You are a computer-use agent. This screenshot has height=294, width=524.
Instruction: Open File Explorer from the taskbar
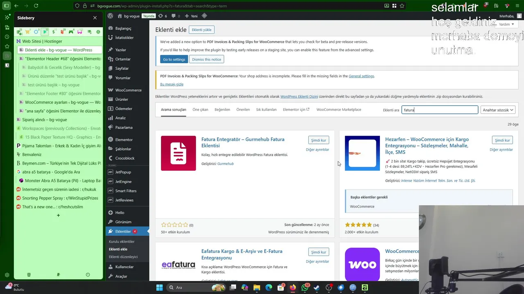(x=257, y=287)
